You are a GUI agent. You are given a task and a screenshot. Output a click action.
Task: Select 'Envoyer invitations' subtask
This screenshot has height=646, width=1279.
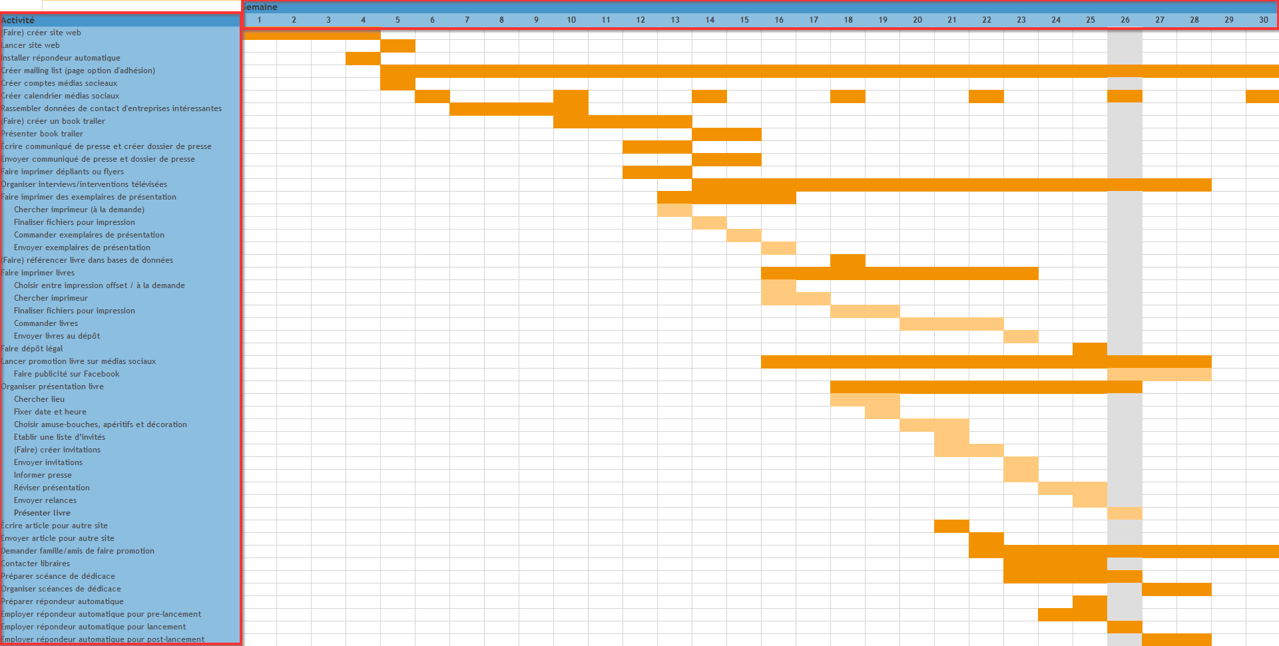121,462
